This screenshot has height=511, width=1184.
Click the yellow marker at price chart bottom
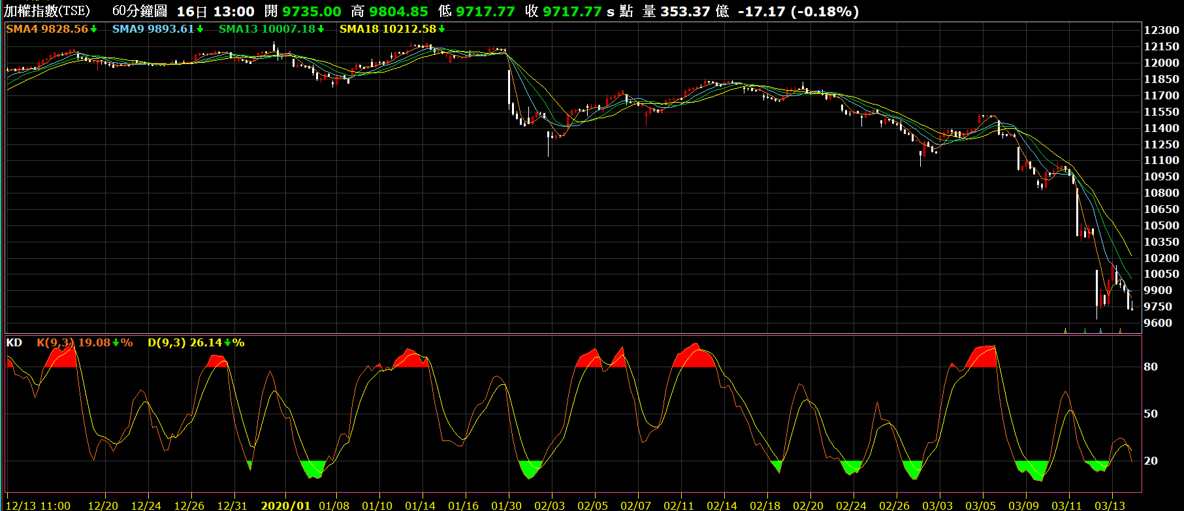click(1066, 331)
